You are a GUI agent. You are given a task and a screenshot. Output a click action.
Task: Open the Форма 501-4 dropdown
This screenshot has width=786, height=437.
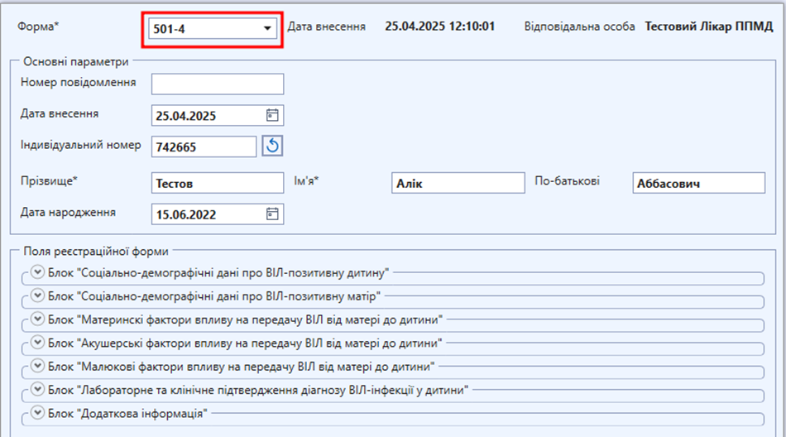266,28
